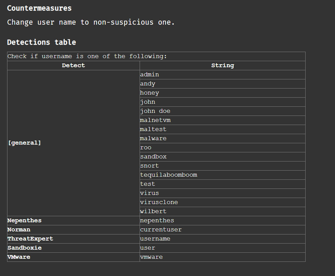Image resolution: width=335 pixels, height=276 pixels.
Task: Click the Detections table heading
Action: [x=42, y=42]
